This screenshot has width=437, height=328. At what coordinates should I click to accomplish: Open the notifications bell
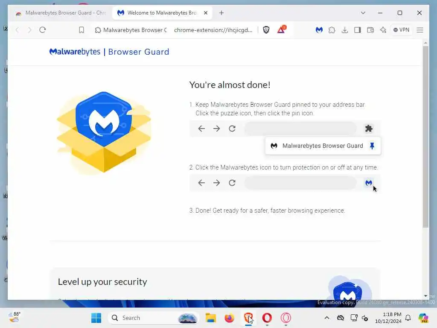pos(408,318)
